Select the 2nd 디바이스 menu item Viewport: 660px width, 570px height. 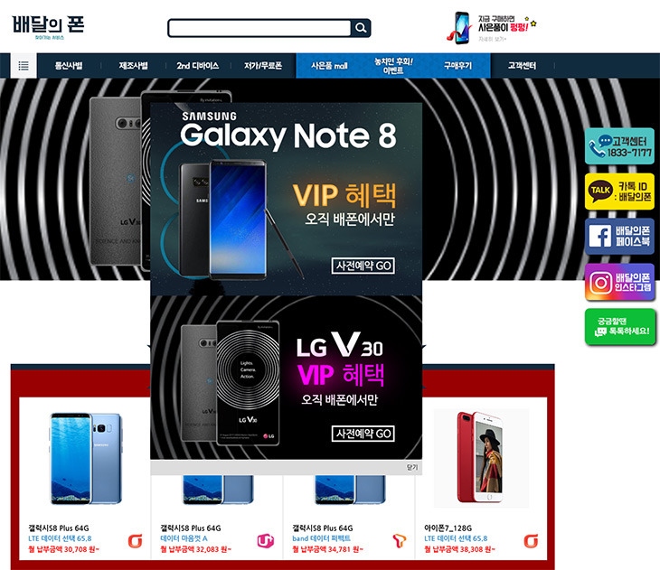pyautogui.click(x=197, y=66)
